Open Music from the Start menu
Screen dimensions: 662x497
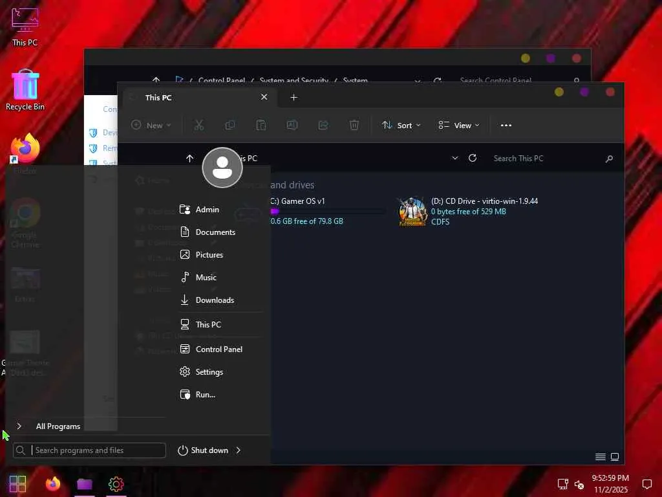(198, 277)
